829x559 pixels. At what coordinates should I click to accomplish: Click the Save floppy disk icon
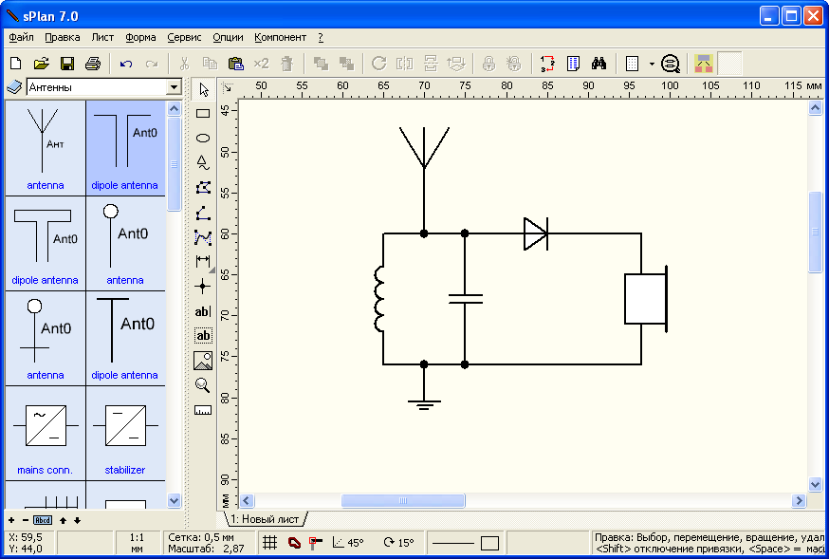66,64
